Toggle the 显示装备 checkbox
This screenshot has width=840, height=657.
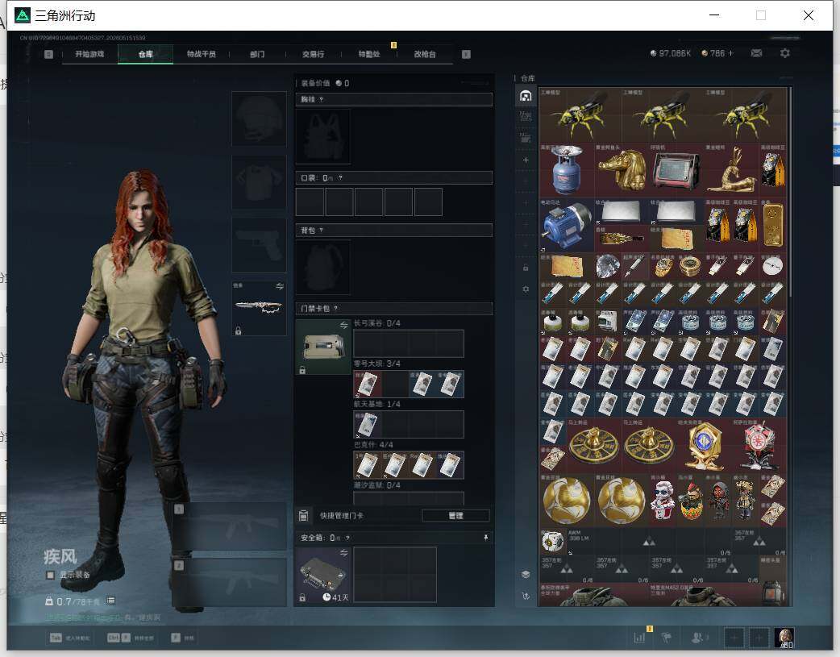tap(50, 575)
